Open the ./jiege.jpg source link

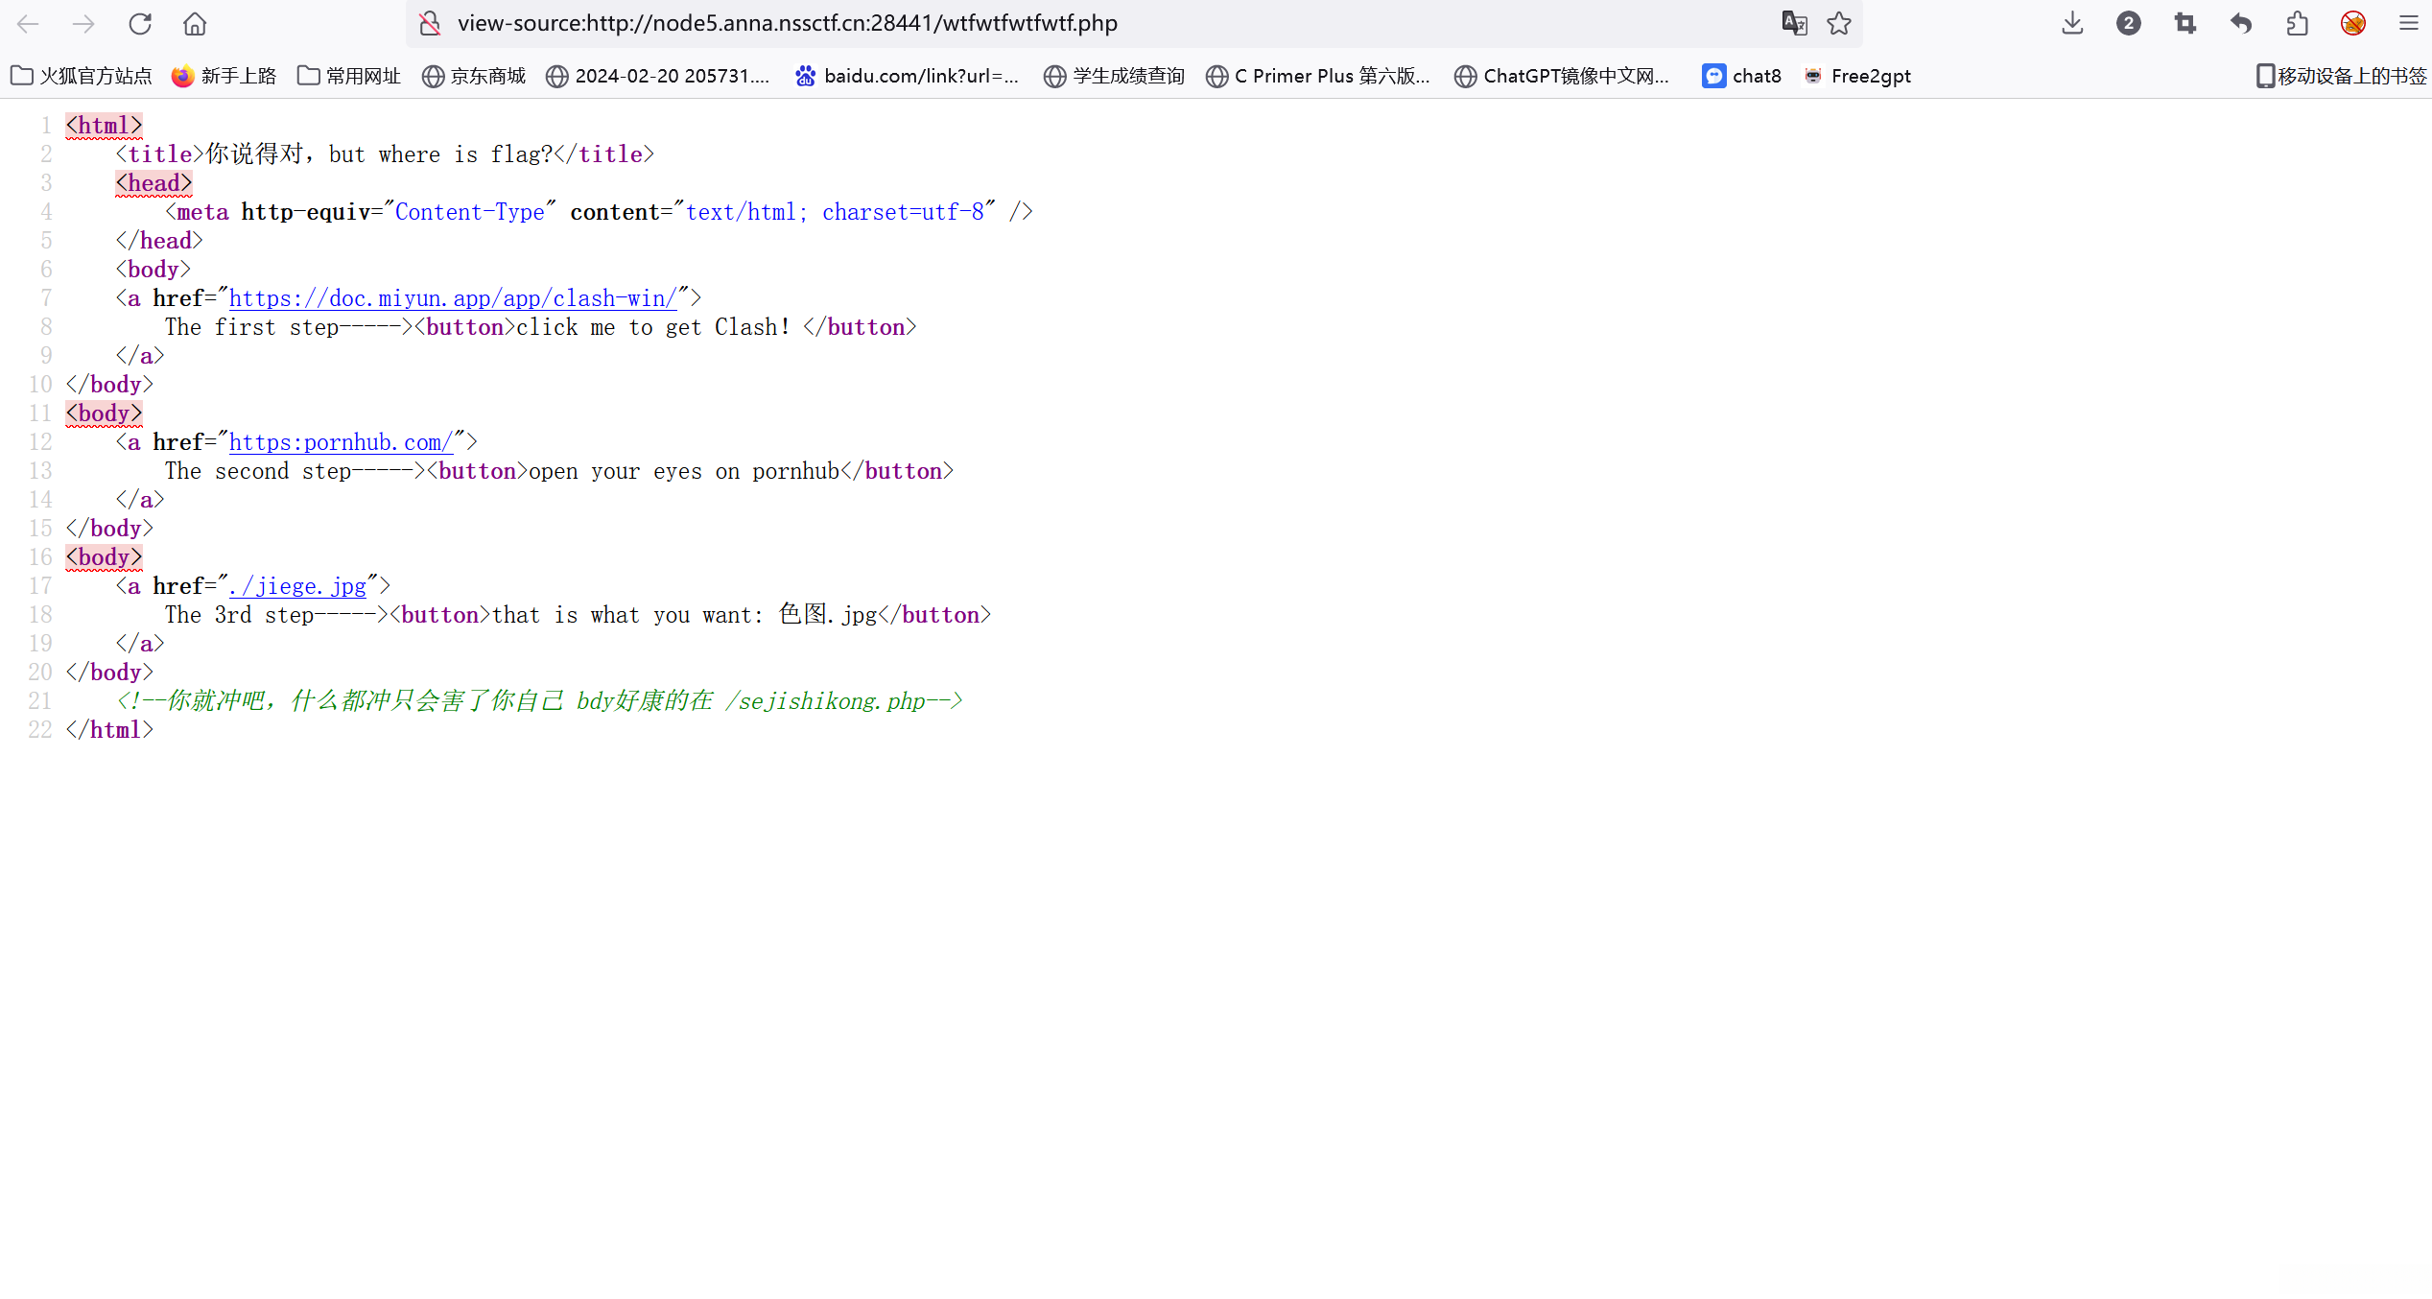(x=297, y=586)
